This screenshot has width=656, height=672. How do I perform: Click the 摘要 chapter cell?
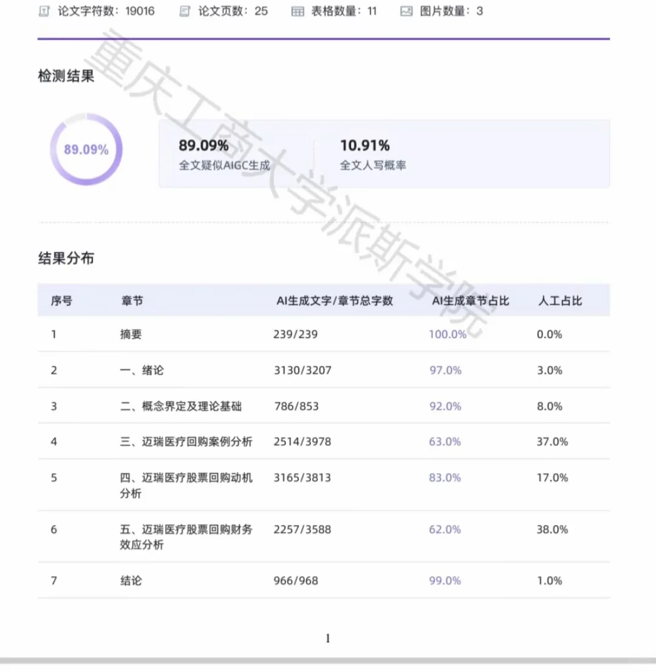point(131,334)
